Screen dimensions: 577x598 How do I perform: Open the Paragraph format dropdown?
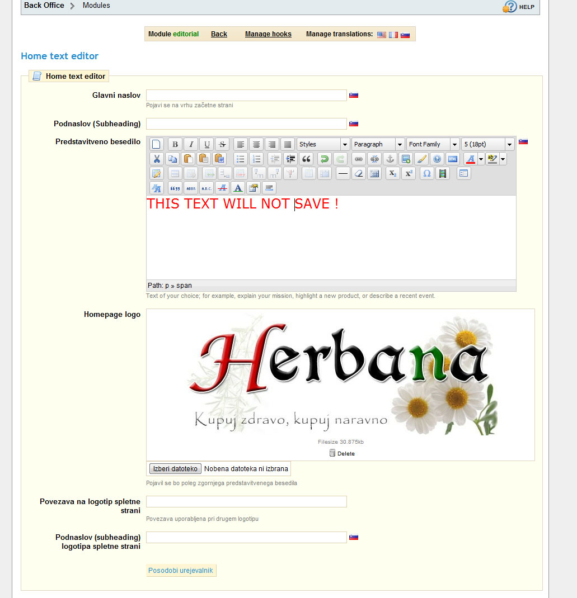pyautogui.click(x=378, y=144)
